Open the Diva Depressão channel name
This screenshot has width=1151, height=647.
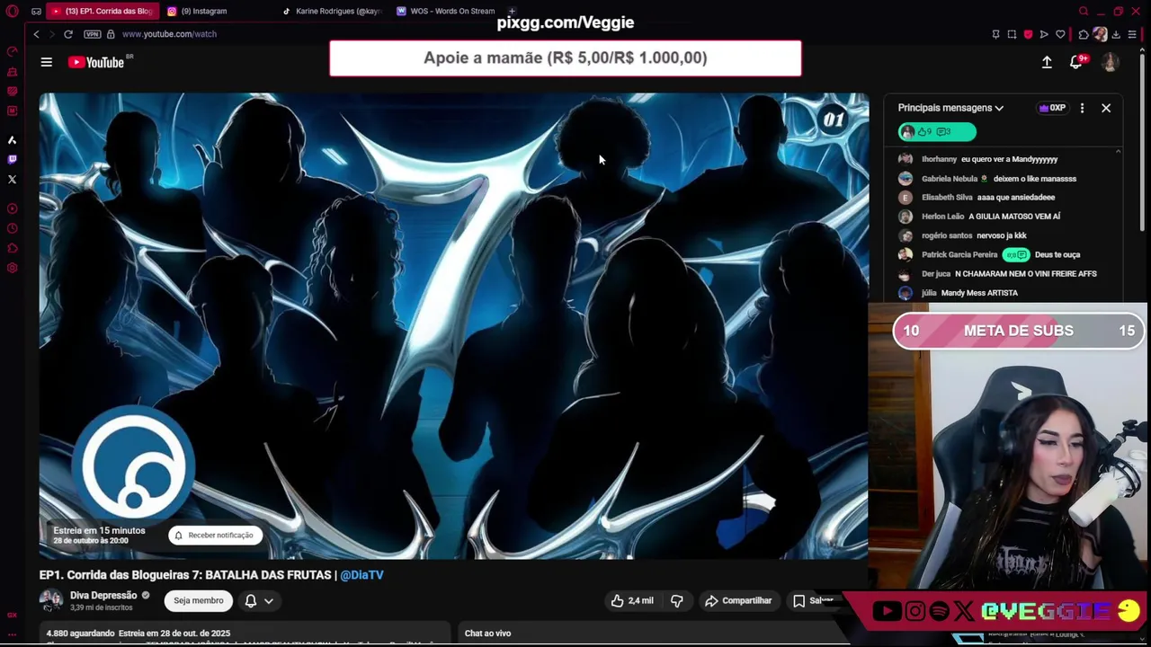pos(103,595)
